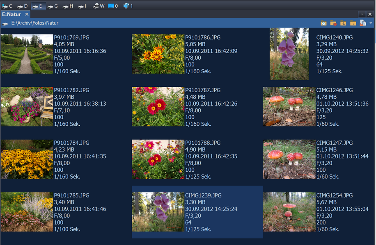Image resolution: width=376 pixels, height=245 pixels.
Task: Close the E:Natur tab
Action: tap(27, 14)
